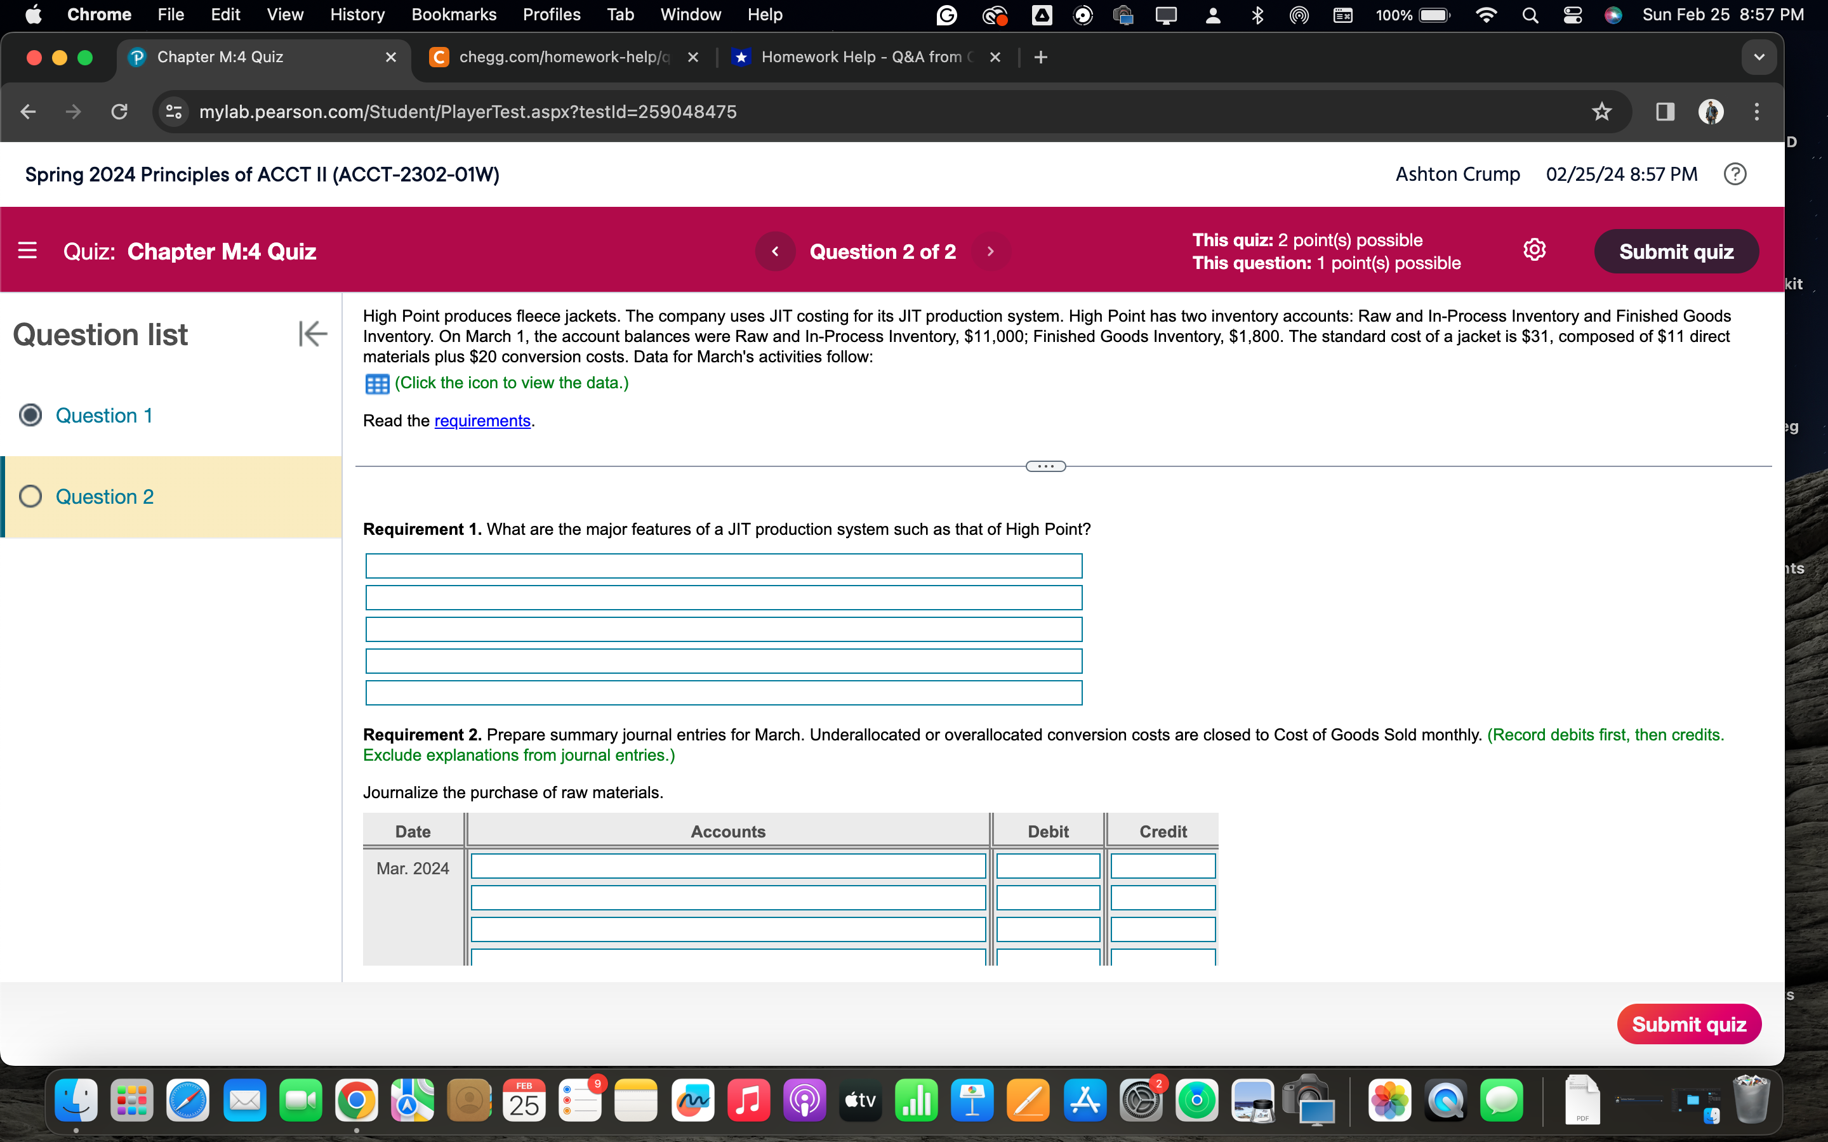Open Chrome's three-dot menu
This screenshot has height=1142, width=1828.
coord(1756,112)
